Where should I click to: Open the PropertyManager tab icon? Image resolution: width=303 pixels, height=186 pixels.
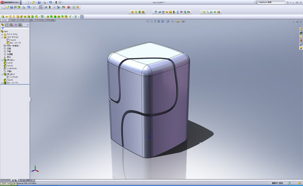pos(7,25)
